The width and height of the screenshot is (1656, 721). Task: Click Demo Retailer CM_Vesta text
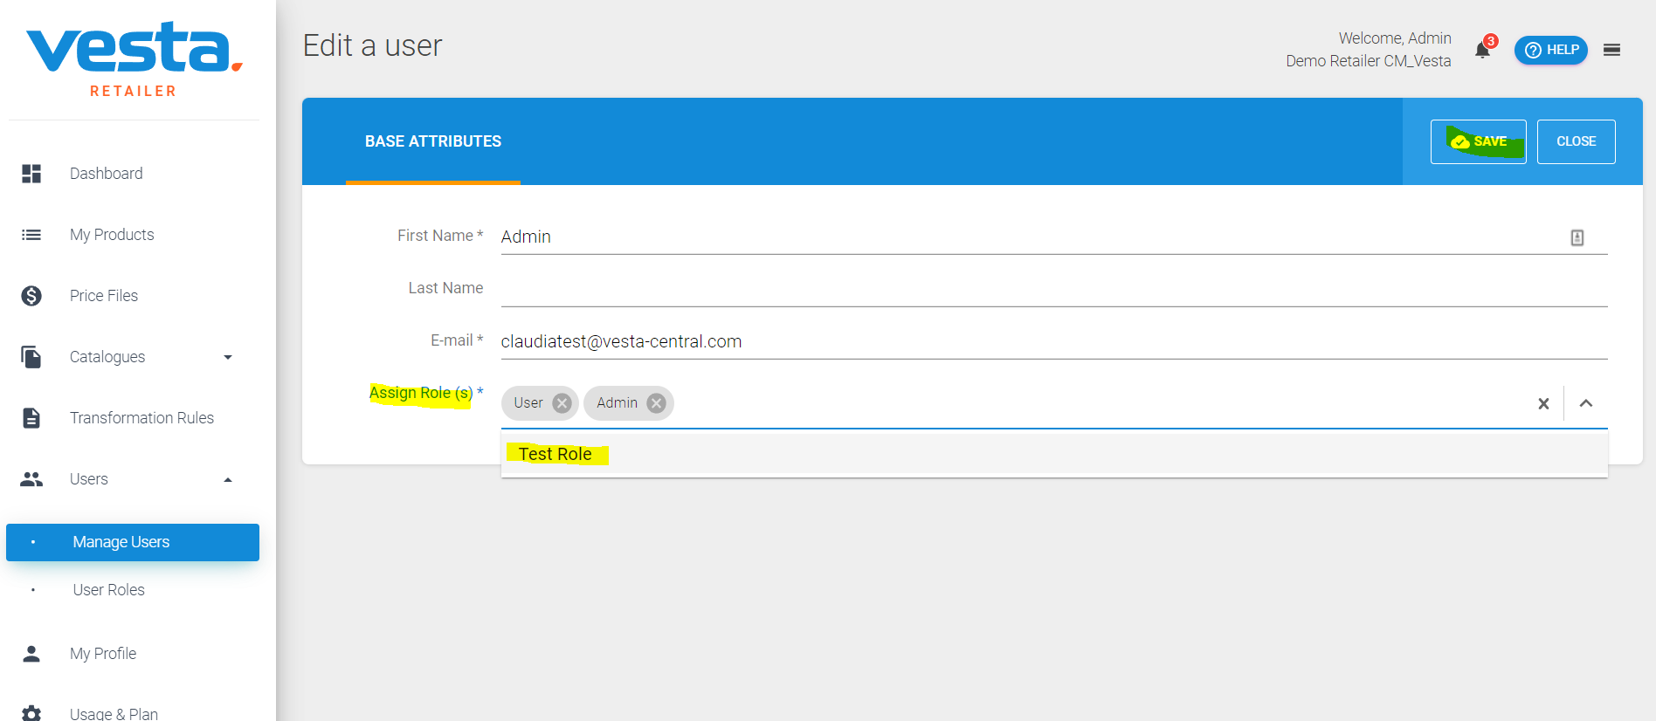[1369, 61]
